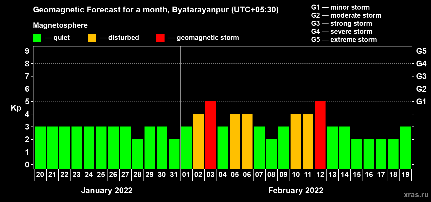
Task: Click the 'G4' right axis label
Action: coord(421,64)
